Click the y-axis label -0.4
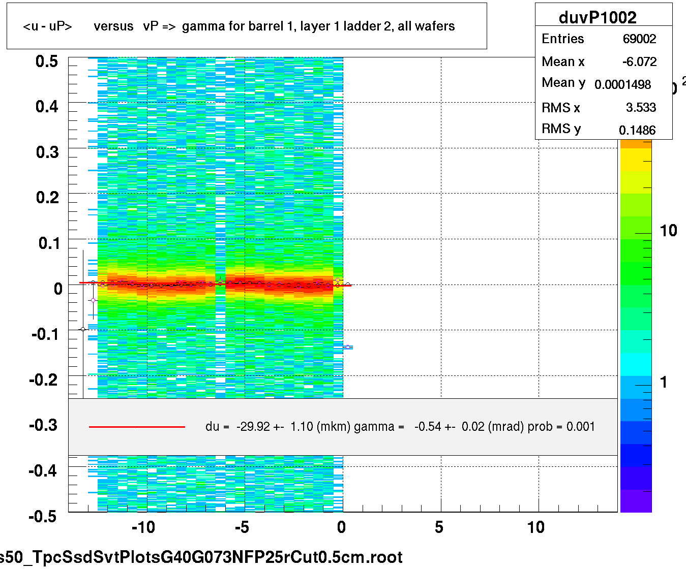The height and width of the screenshot is (569, 686). pos(44,471)
